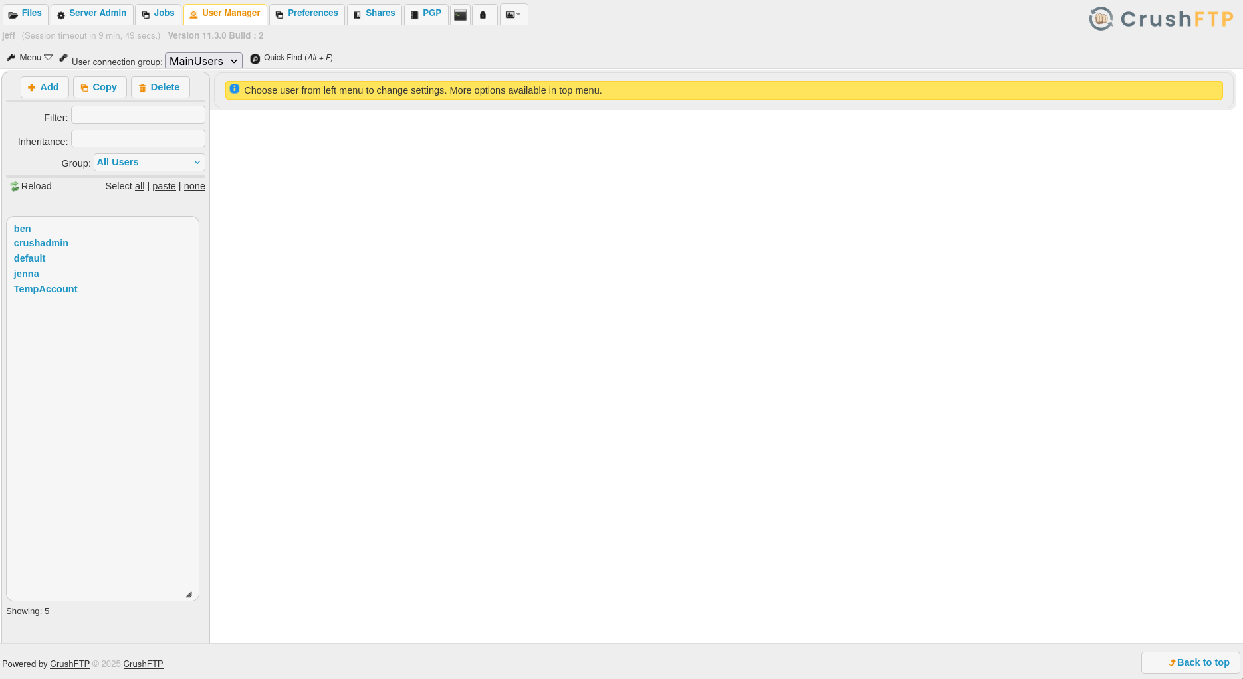
Task: Expand the MainUsers connection group dropdown
Action: click(203, 60)
